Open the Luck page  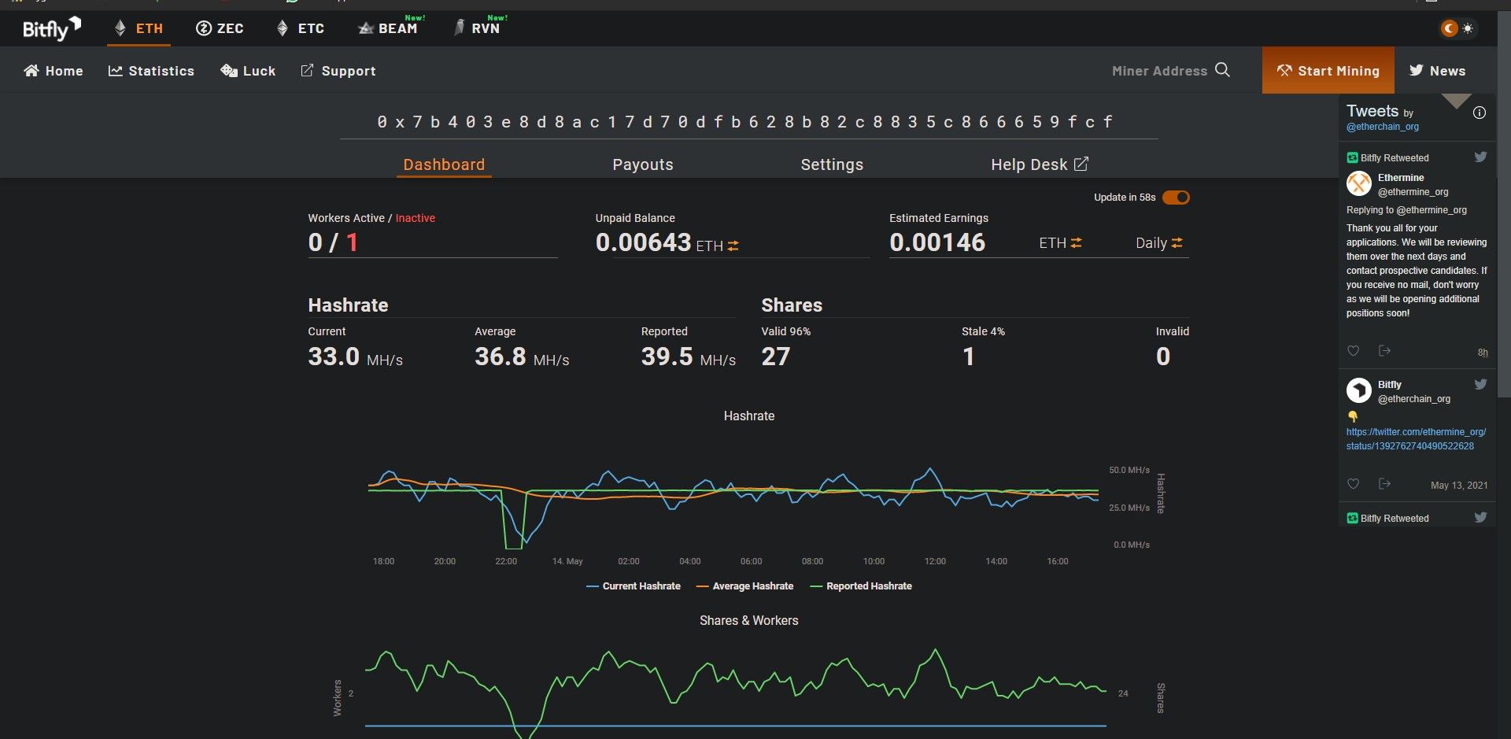click(x=248, y=71)
